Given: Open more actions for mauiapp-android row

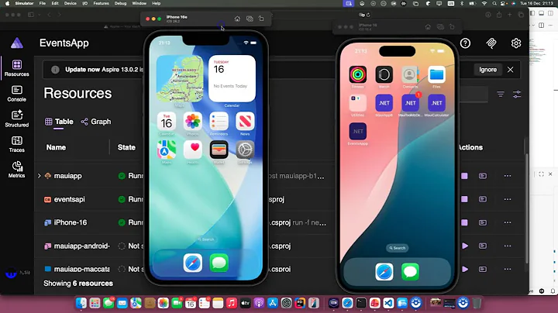Looking at the screenshot, I should [x=508, y=246].
